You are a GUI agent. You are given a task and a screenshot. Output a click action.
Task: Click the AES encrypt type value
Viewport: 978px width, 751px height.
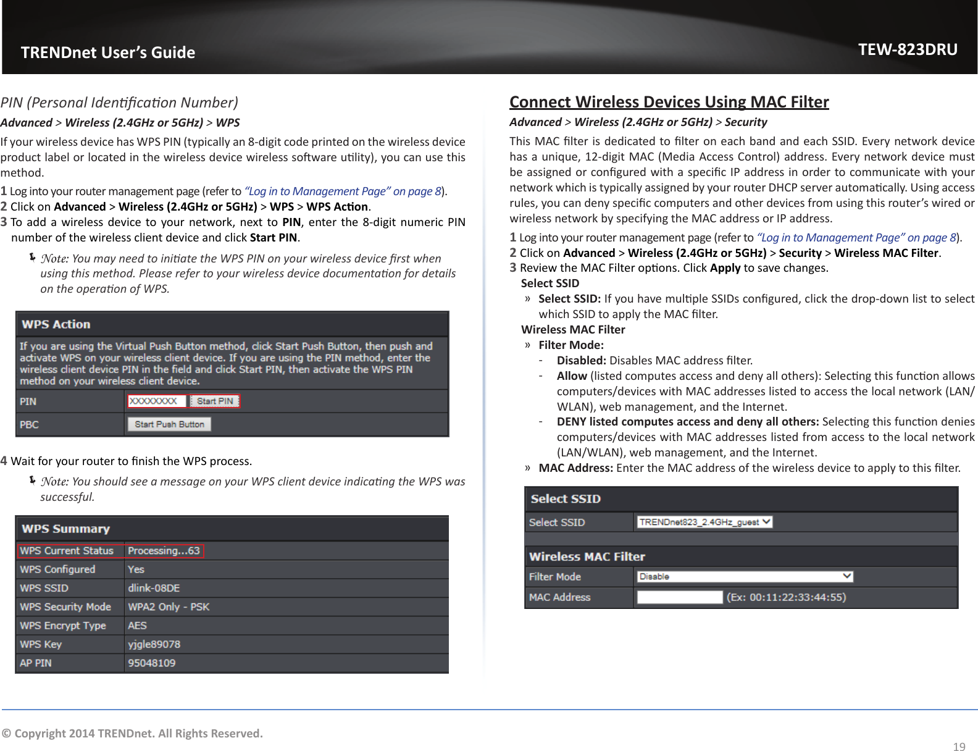(137, 626)
